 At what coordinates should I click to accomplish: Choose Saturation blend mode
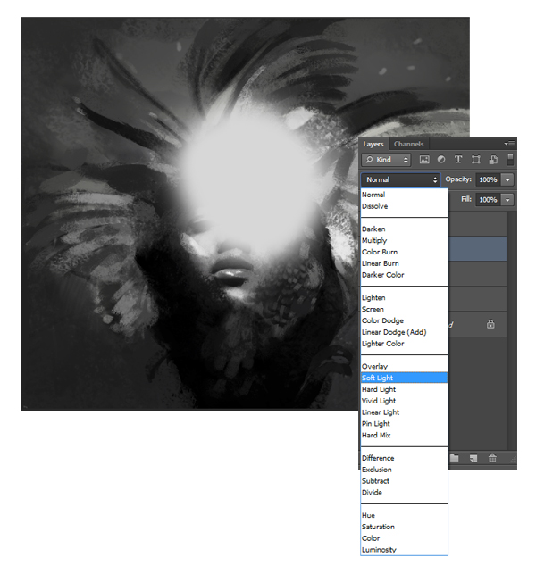[x=404, y=527]
